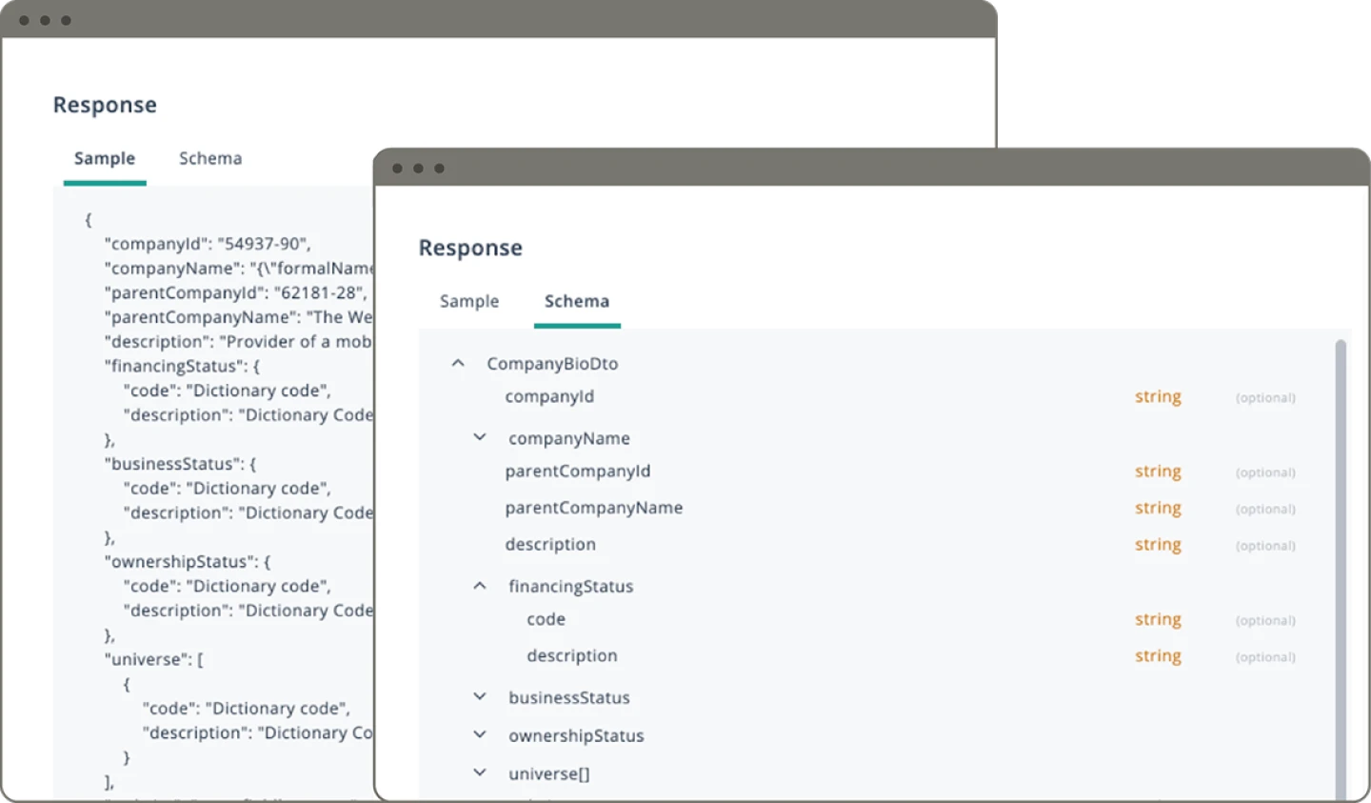Click string type of companyId
The width and height of the screenshot is (1371, 803).
1158,397
